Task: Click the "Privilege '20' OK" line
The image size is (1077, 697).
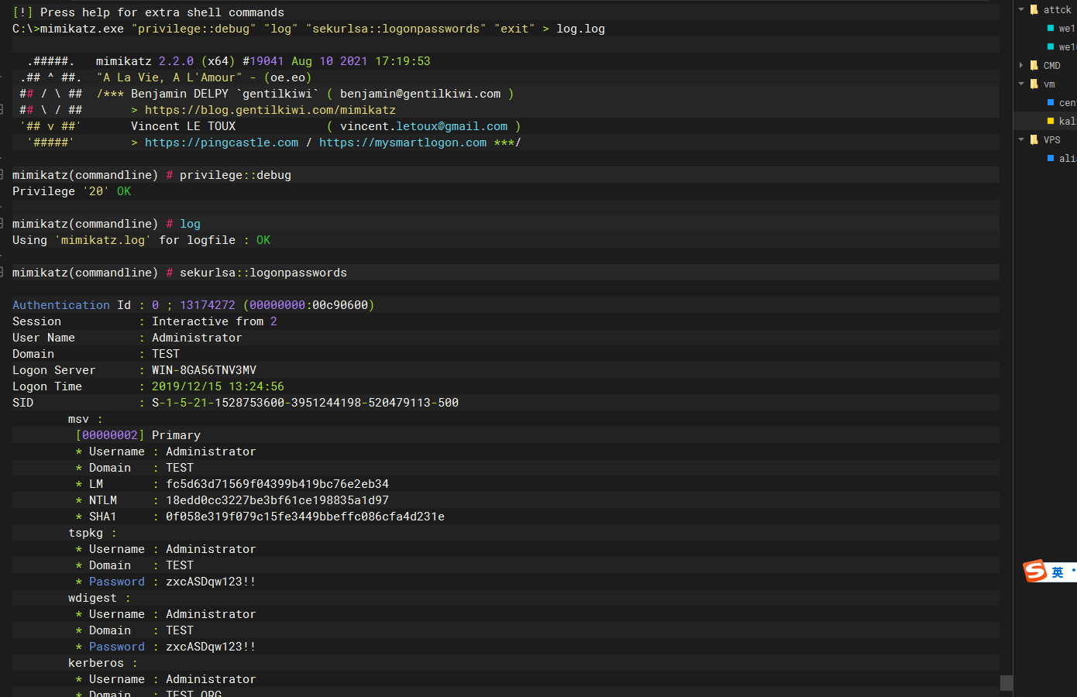Action: 71,191
